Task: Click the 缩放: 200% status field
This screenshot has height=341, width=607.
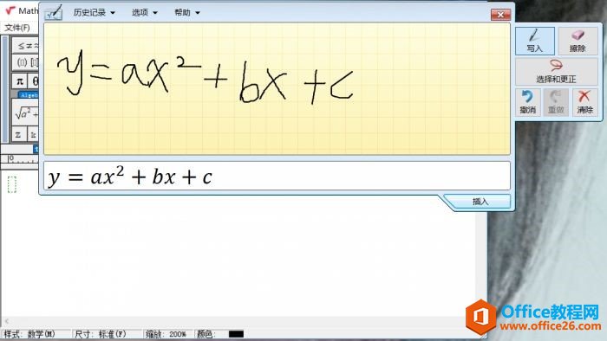Action: [167, 334]
